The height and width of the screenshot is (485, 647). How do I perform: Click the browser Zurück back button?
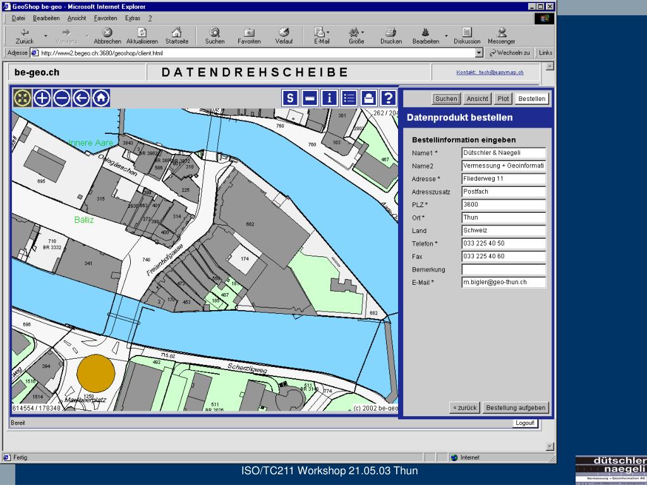[x=25, y=36]
